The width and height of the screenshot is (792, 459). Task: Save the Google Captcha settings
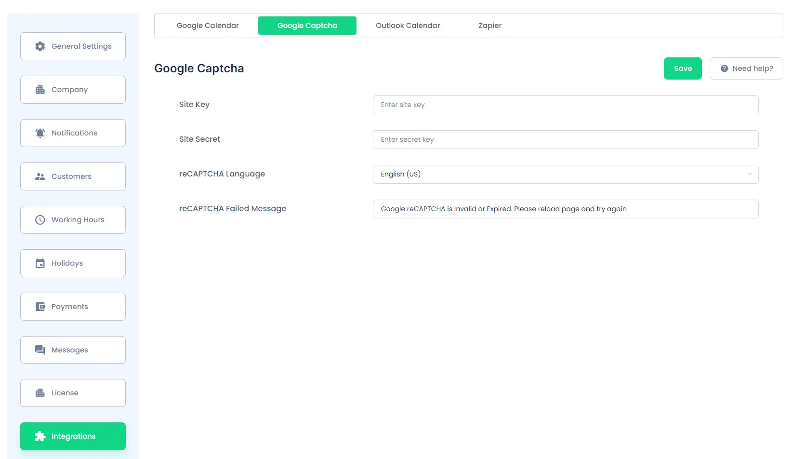[683, 68]
